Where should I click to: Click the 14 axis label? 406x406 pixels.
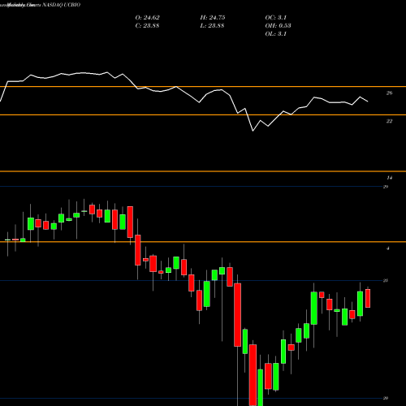(389, 178)
